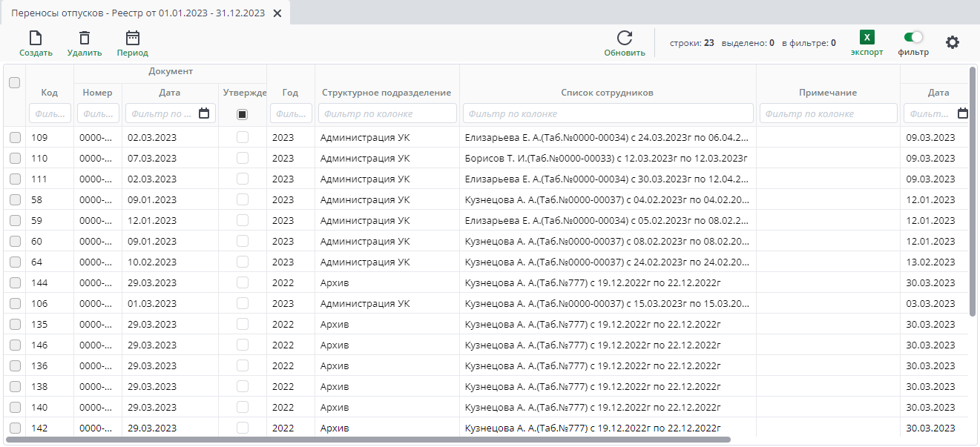Export table via Excel экспорт icon

(x=866, y=38)
